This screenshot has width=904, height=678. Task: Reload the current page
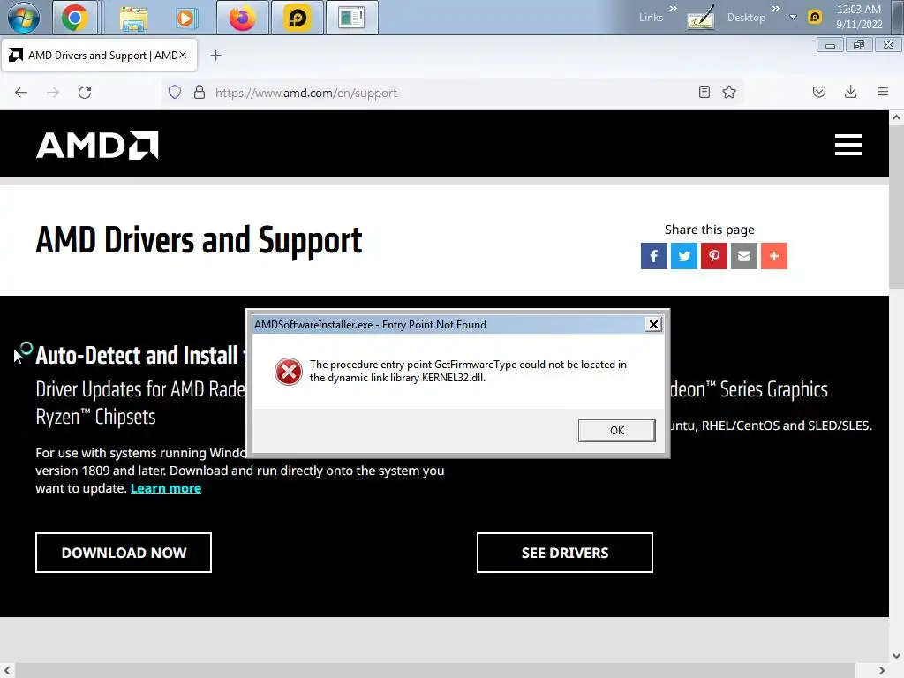coord(85,92)
